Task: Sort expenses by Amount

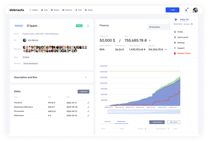Action: tap(146, 129)
